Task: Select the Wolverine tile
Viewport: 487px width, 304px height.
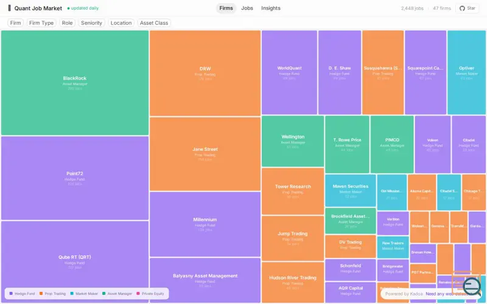Action: 419,227
